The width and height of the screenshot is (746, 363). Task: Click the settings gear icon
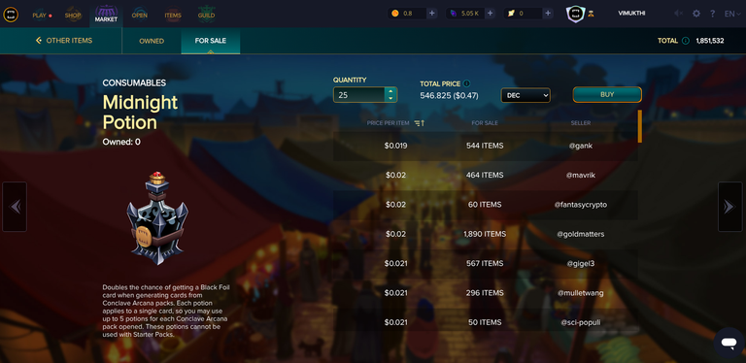[x=696, y=14]
